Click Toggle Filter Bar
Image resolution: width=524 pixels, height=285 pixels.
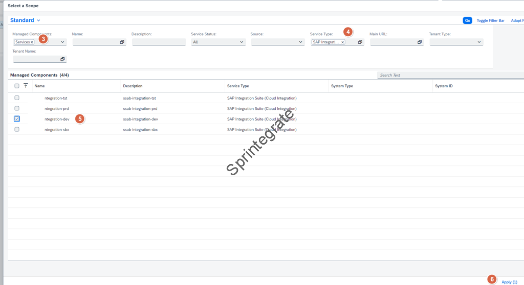(x=490, y=21)
